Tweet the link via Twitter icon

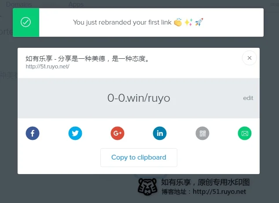pyautogui.click(x=75, y=133)
